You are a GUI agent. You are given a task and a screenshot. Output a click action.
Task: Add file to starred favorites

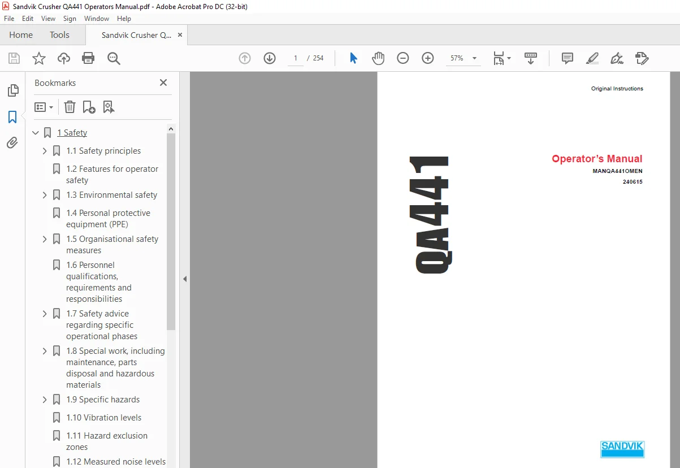click(x=39, y=58)
